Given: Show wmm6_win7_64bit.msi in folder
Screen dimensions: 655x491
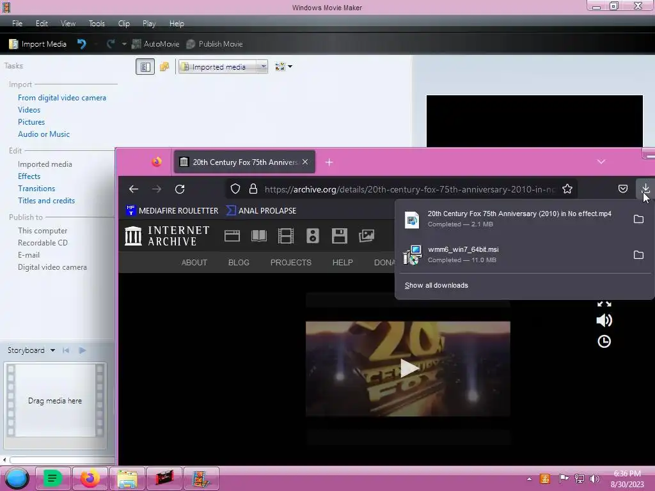Looking at the screenshot, I should coord(638,254).
